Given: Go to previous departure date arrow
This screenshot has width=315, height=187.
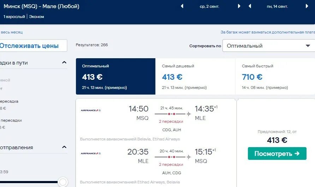Looking at the screenshot, I should point(182,6).
